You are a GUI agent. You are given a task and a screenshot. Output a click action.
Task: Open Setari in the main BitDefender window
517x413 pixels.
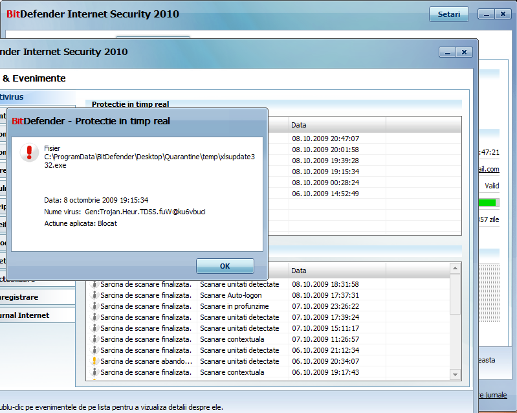(x=449, y=14)
